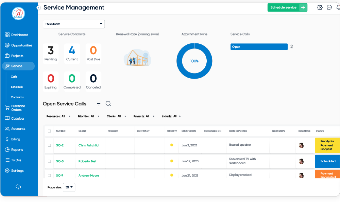Expand the Clients: All filter
This screenshot has width=340, height=205.
click(x=116, y=117)
